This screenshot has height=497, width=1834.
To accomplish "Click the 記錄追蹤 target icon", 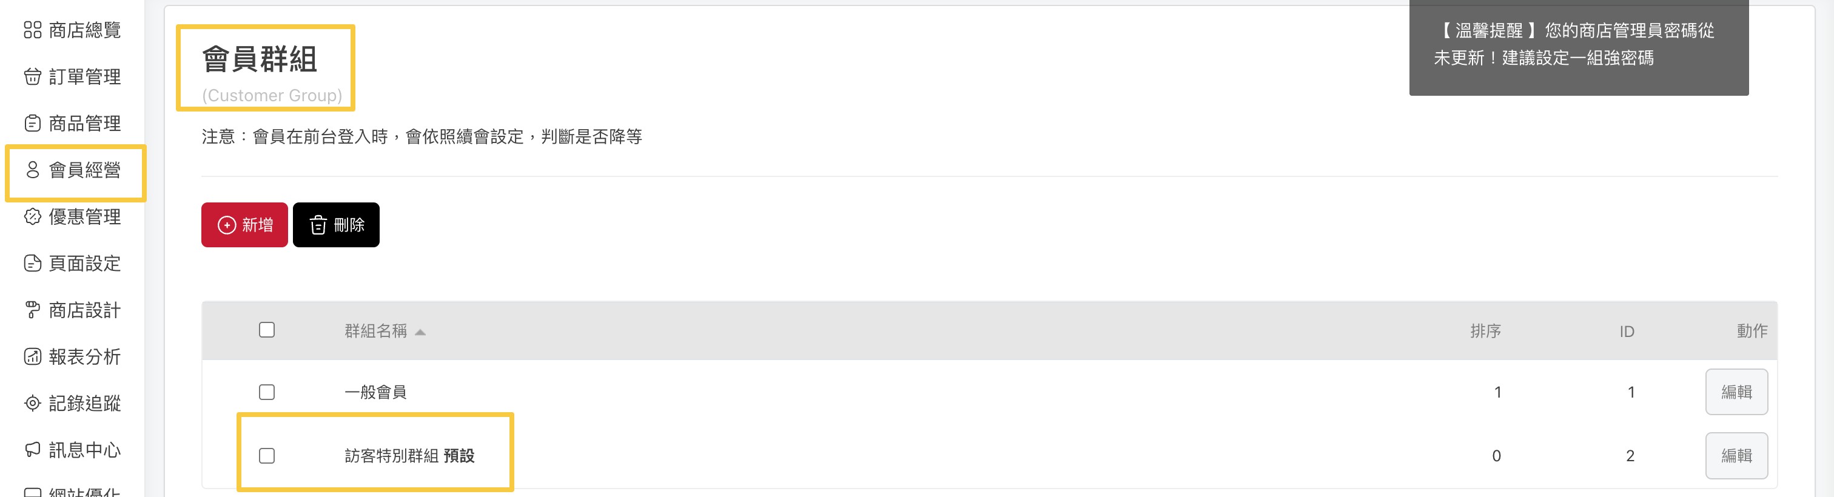I will [x=33, y=404].
